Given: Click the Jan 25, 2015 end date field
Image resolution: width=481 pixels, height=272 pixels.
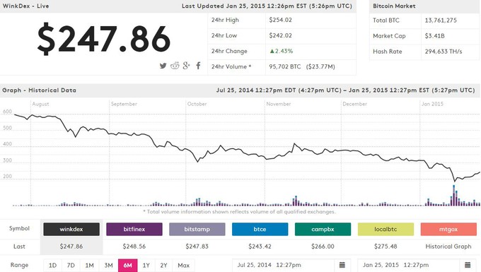Looking at the screenshot, I should [409, 265].
